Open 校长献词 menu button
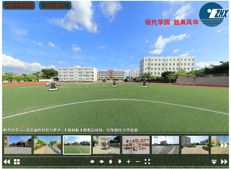The height and width of the screenshot is (169, 231). click(55, 5)
